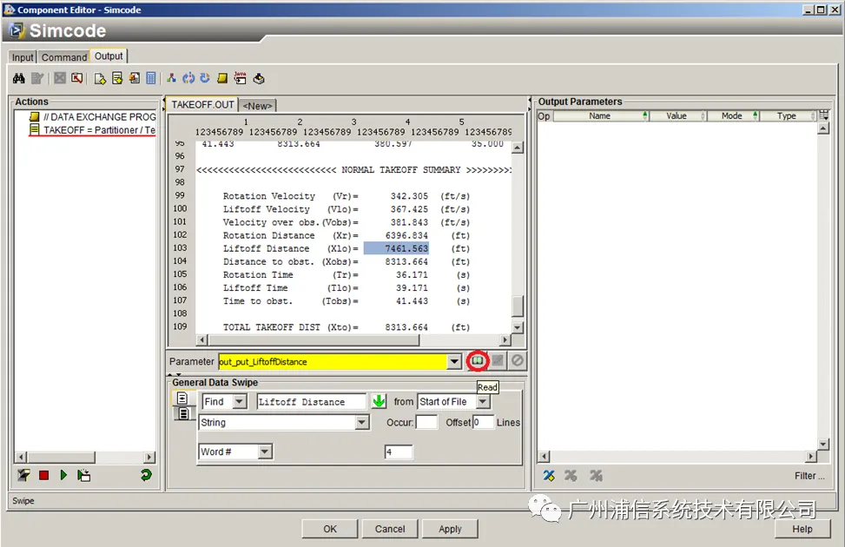Image resolution: width=845 pixels, height=547 pixels.
Task: Click the Apply button
Action: tap(450, 529)
